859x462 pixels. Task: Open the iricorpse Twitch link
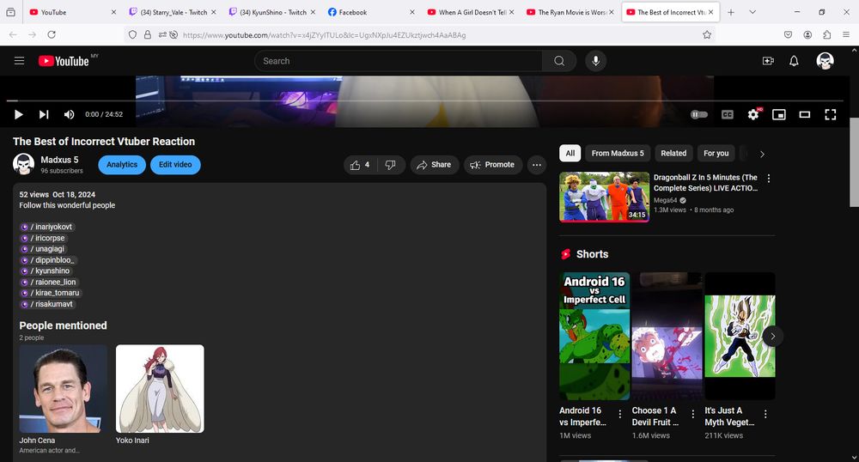point(43,238)
